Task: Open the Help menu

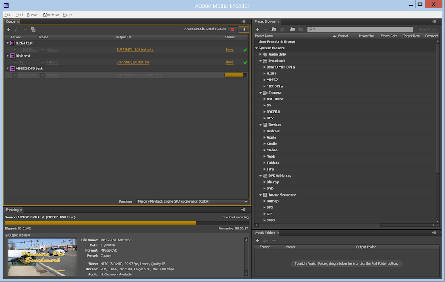Action: (x=67, y=15)
